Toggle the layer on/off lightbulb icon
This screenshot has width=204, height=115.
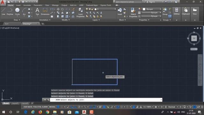(x=87, y=9)
